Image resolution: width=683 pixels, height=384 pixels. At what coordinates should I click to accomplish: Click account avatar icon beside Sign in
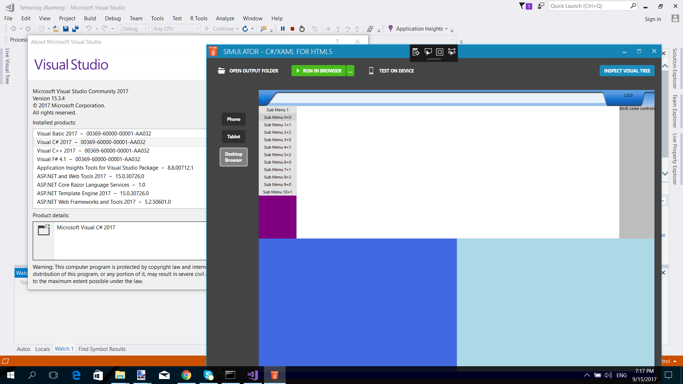point(675,18)
